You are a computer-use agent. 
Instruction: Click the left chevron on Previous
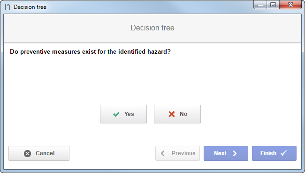click(x=163, y=153)
